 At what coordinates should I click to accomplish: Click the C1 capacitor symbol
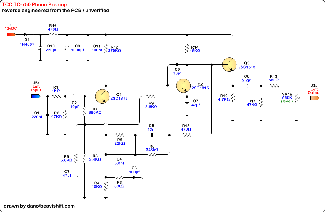(x=47, y=115)
